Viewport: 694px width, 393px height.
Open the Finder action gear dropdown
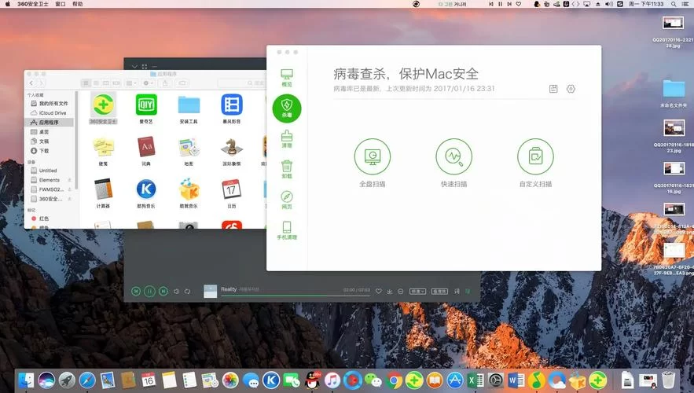tap(149, 83)
